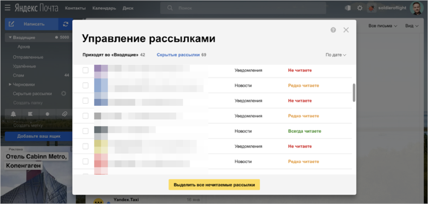Check sixth row checkbox beside yellow icon
Viewport: 428px width, 204px height.
(x=85, y=146)
